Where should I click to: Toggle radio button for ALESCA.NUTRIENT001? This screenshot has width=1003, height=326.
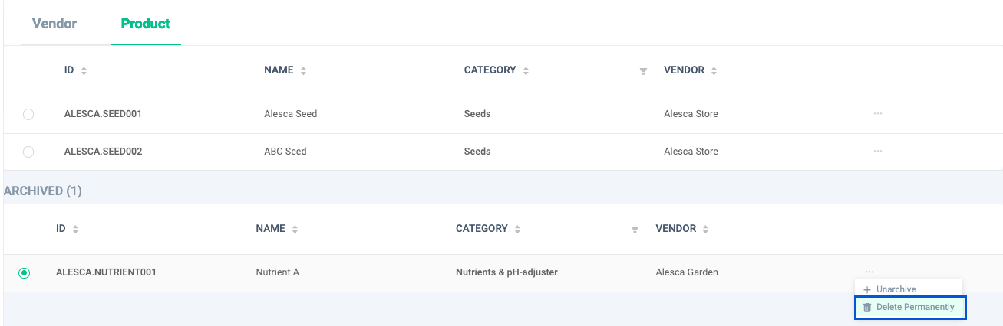[25, 272]
